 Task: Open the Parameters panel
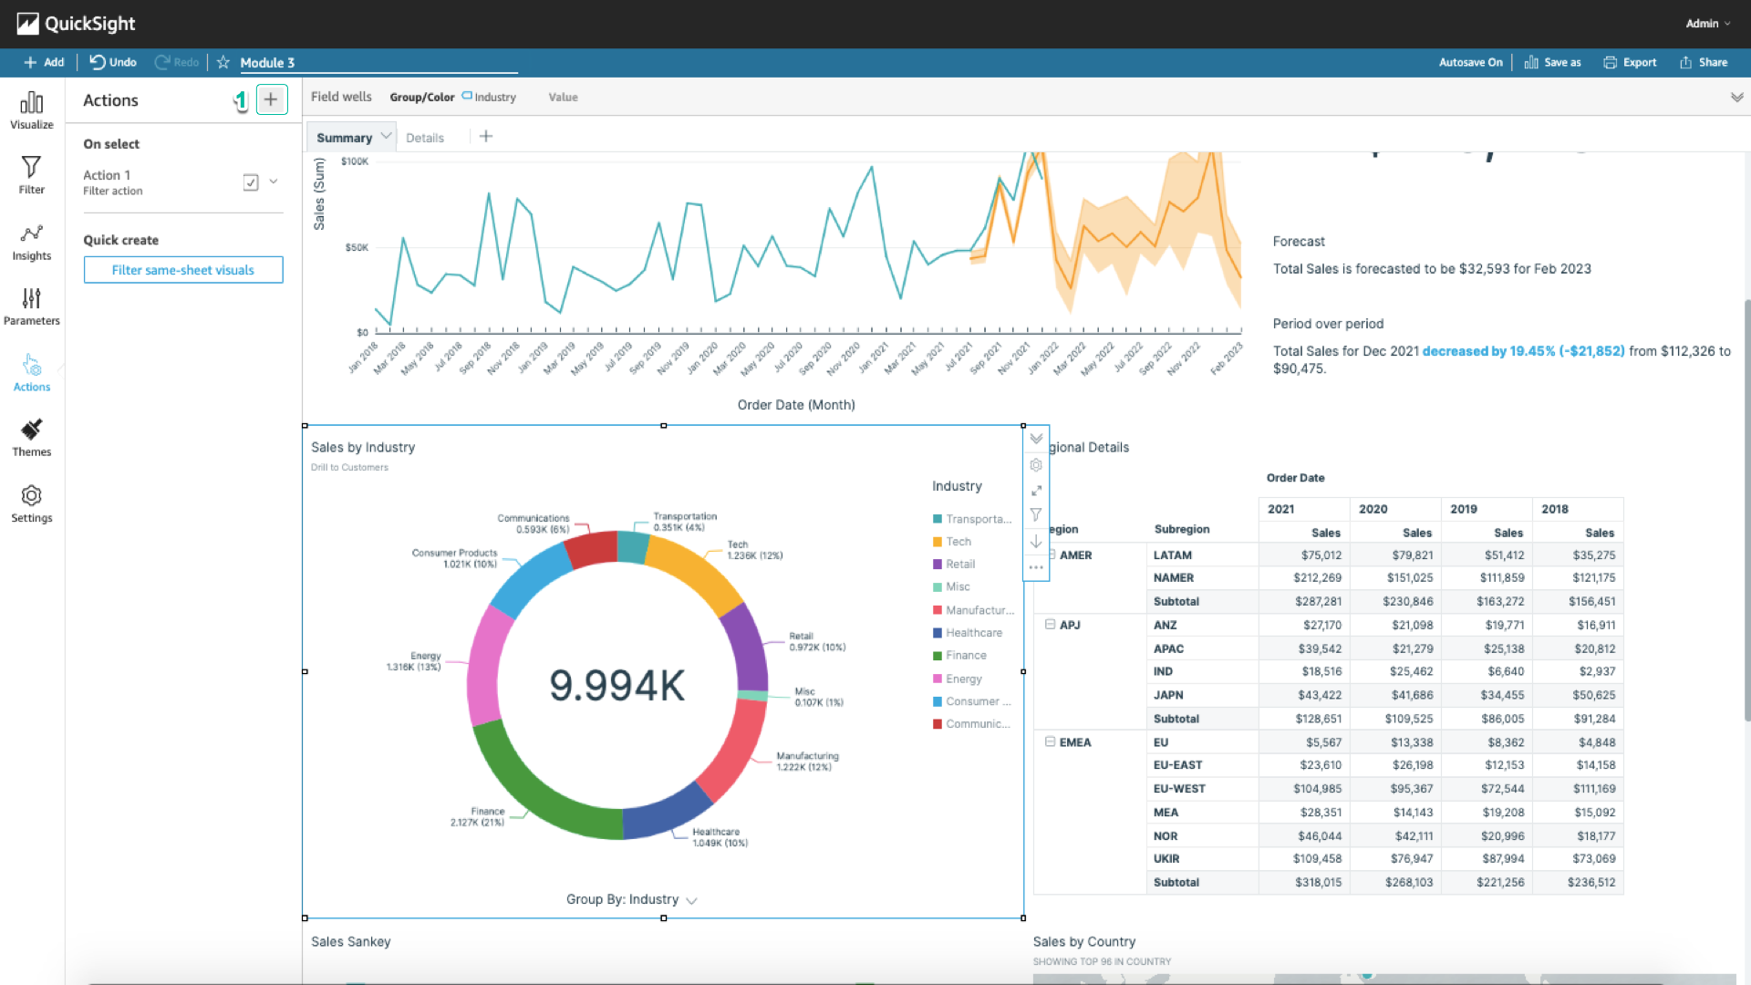(32, 307)
